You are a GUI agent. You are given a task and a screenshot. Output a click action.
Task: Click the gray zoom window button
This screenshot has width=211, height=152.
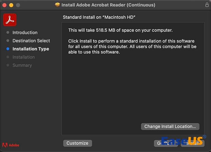point(18,5)
